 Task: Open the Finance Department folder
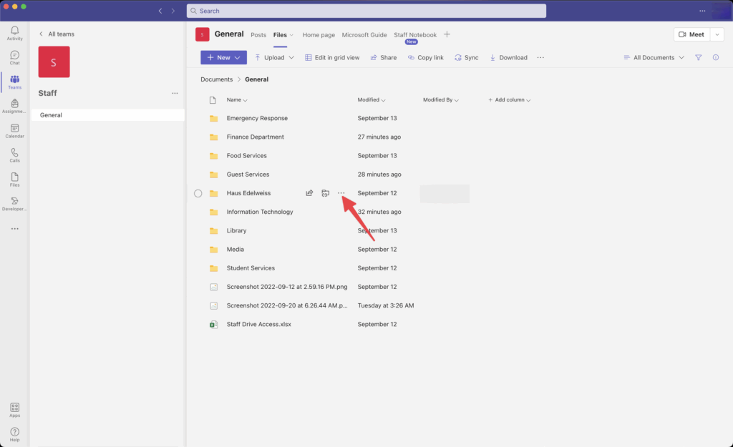(255, 137)
